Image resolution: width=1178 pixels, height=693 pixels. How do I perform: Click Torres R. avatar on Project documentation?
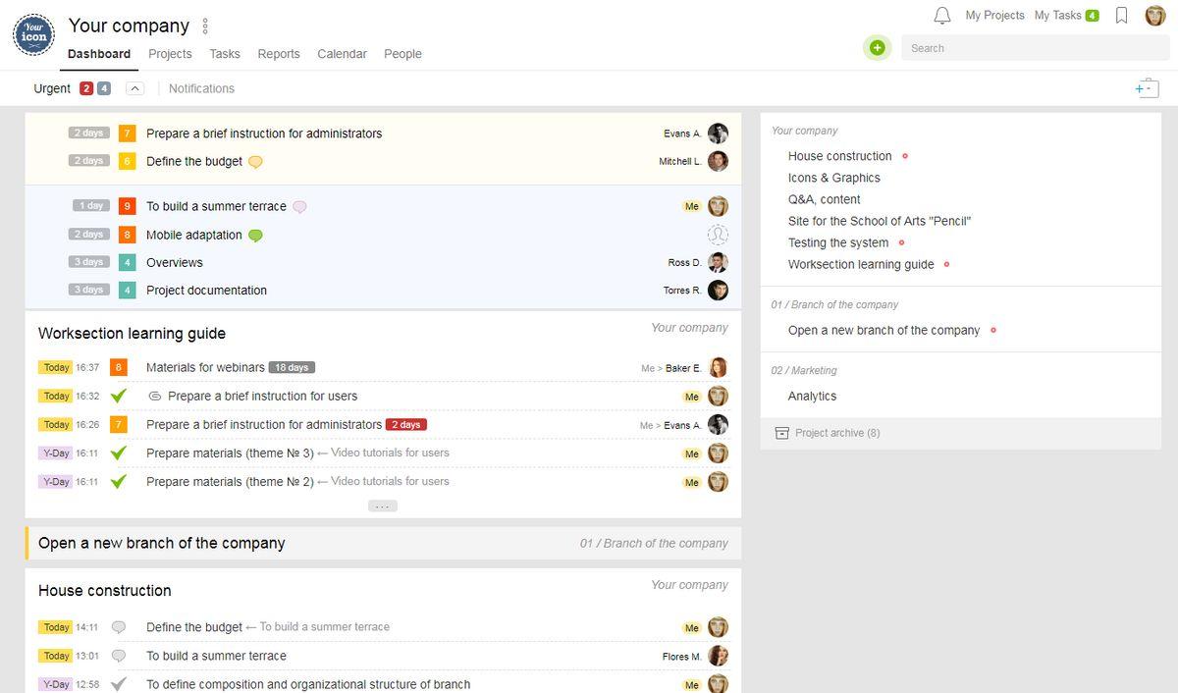[718, 290]
